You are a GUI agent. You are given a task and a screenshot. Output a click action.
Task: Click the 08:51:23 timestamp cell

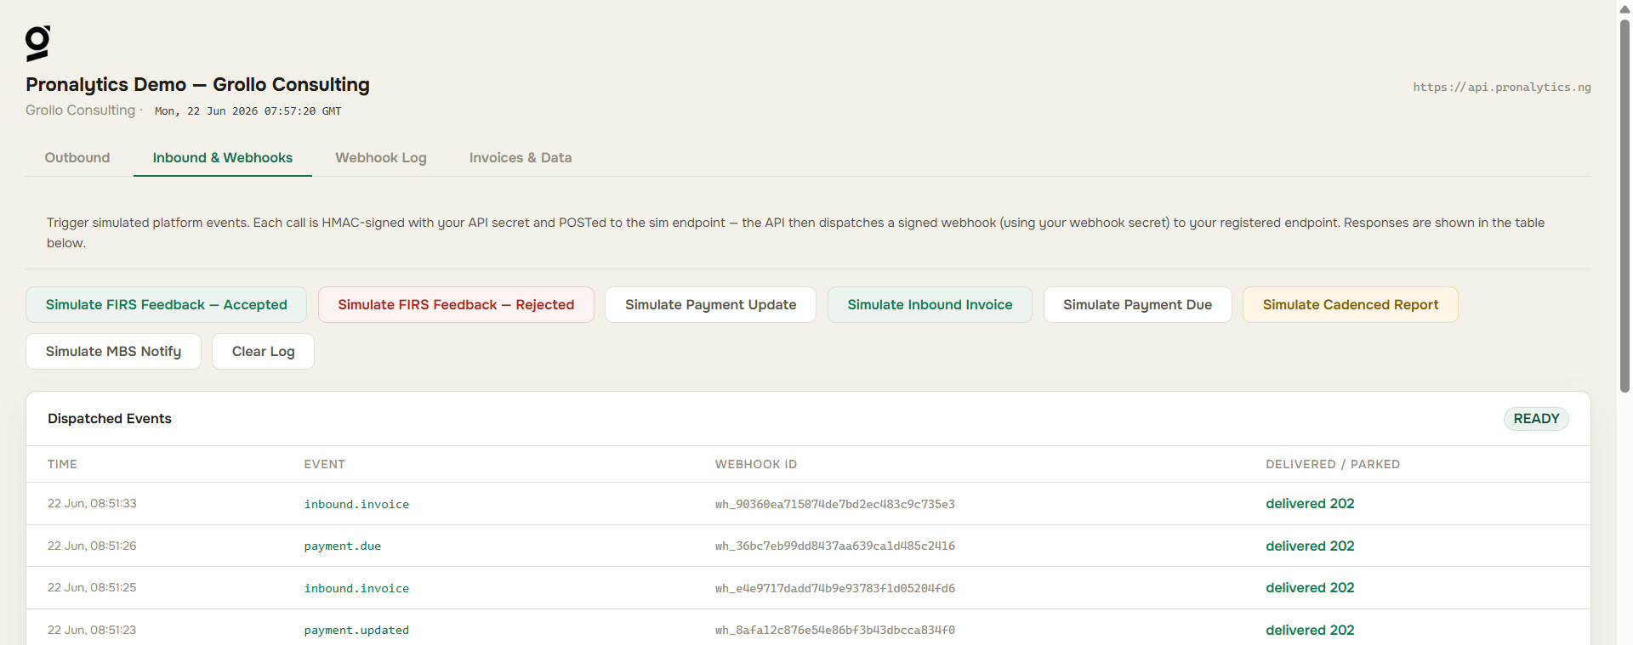(x=92, y=631)
